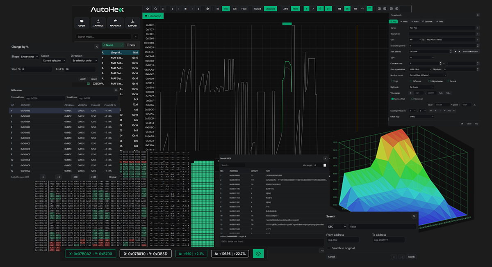Click the green eye visibility icon
Viewport: 492px width, 267px height.
(258, 254)
